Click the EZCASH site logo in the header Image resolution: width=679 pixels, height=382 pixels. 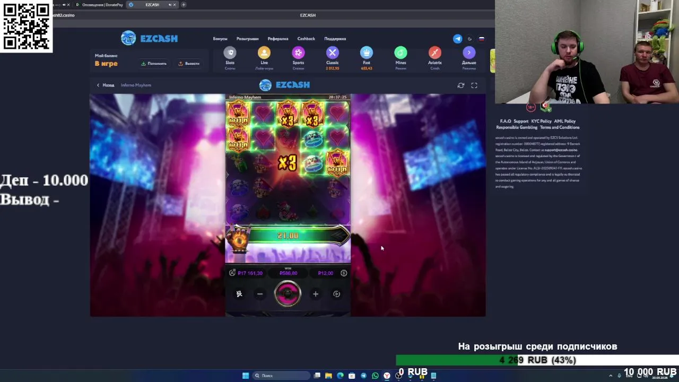pos(150,38)
